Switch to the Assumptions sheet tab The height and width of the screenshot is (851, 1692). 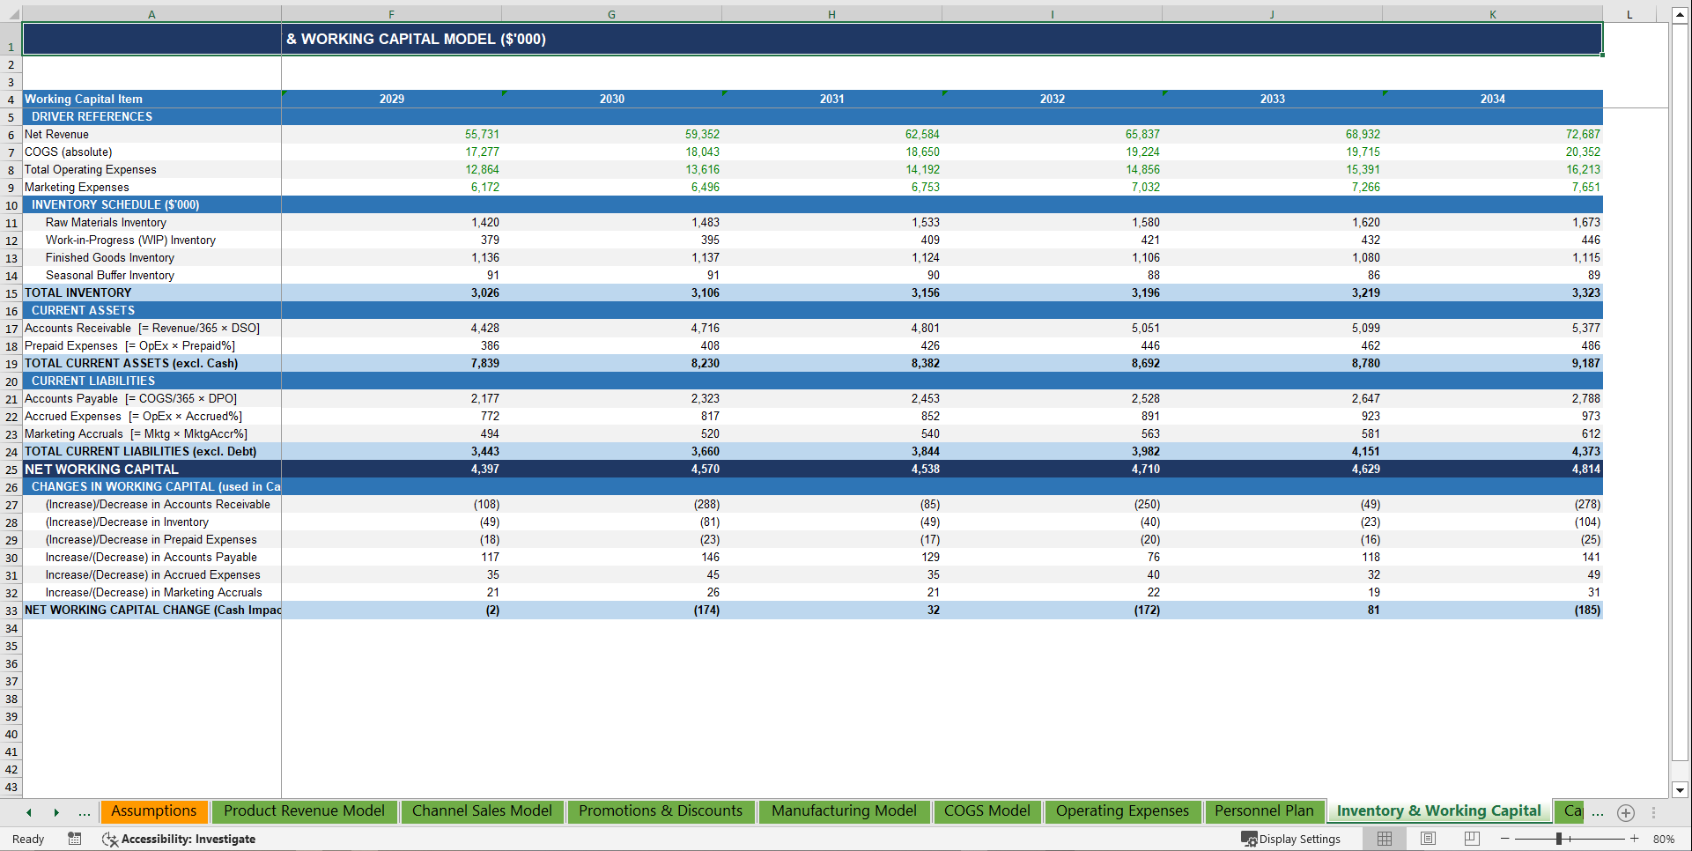pyautogui.click(x=153, y=811)
